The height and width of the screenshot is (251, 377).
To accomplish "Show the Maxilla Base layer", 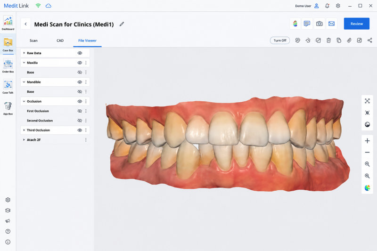I will pos(80,73).
